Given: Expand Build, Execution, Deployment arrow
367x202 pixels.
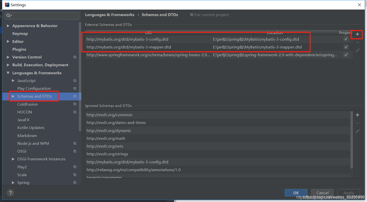Looking at the screenshot, I should point(8,65).
